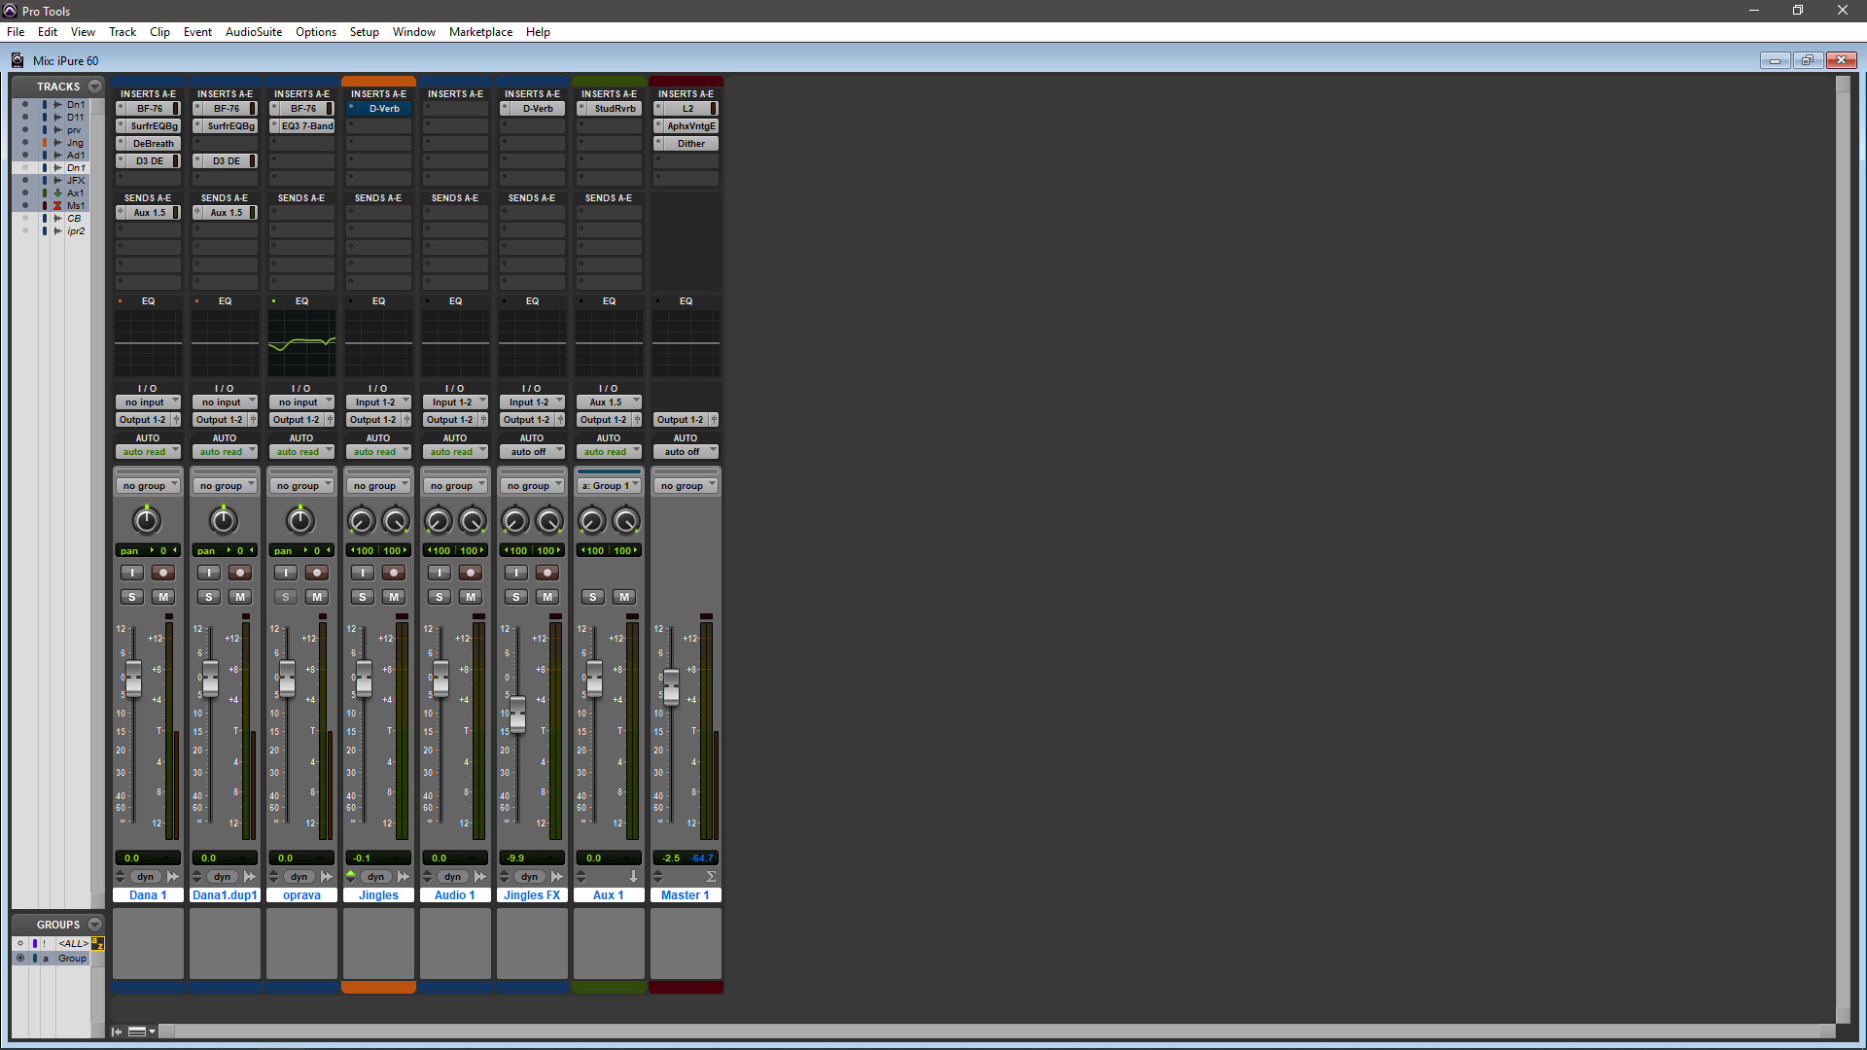Open the Setup menu

point(365,32)
